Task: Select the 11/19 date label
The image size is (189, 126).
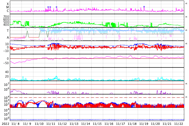Action: [144, 124]
